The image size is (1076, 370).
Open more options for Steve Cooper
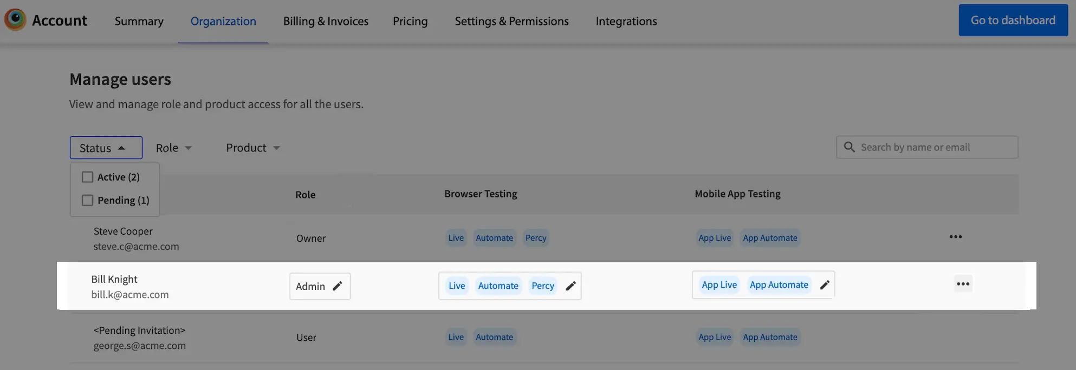[955, 237]
